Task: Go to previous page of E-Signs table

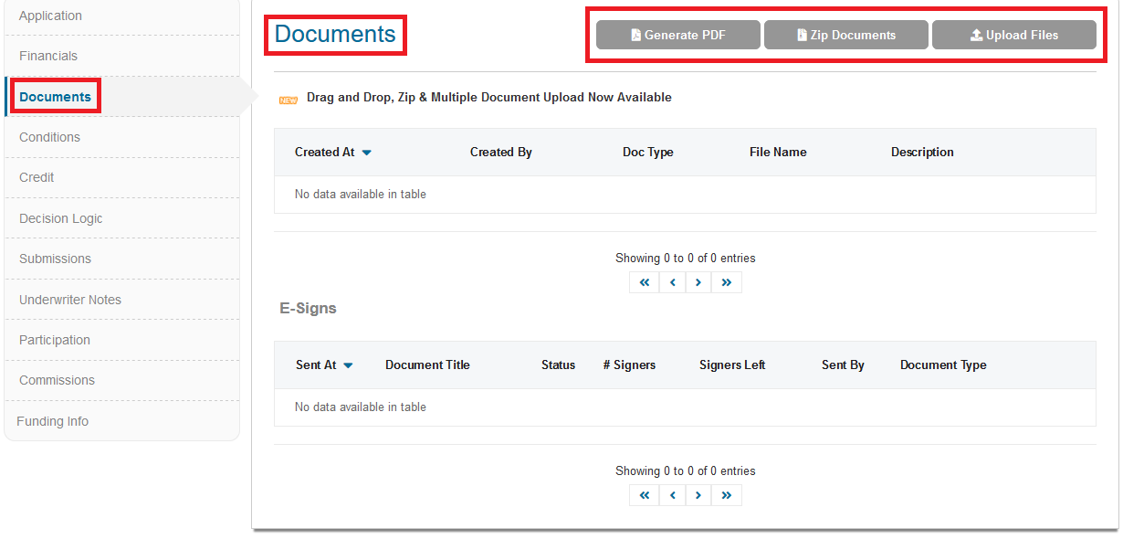Action: coord(672,495)
